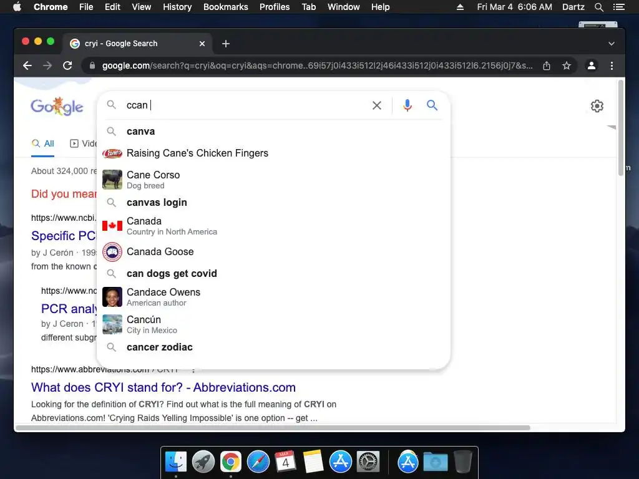Open Google quick settings gear
Viewport: 639px width, 479px height.
coord(597,106)
